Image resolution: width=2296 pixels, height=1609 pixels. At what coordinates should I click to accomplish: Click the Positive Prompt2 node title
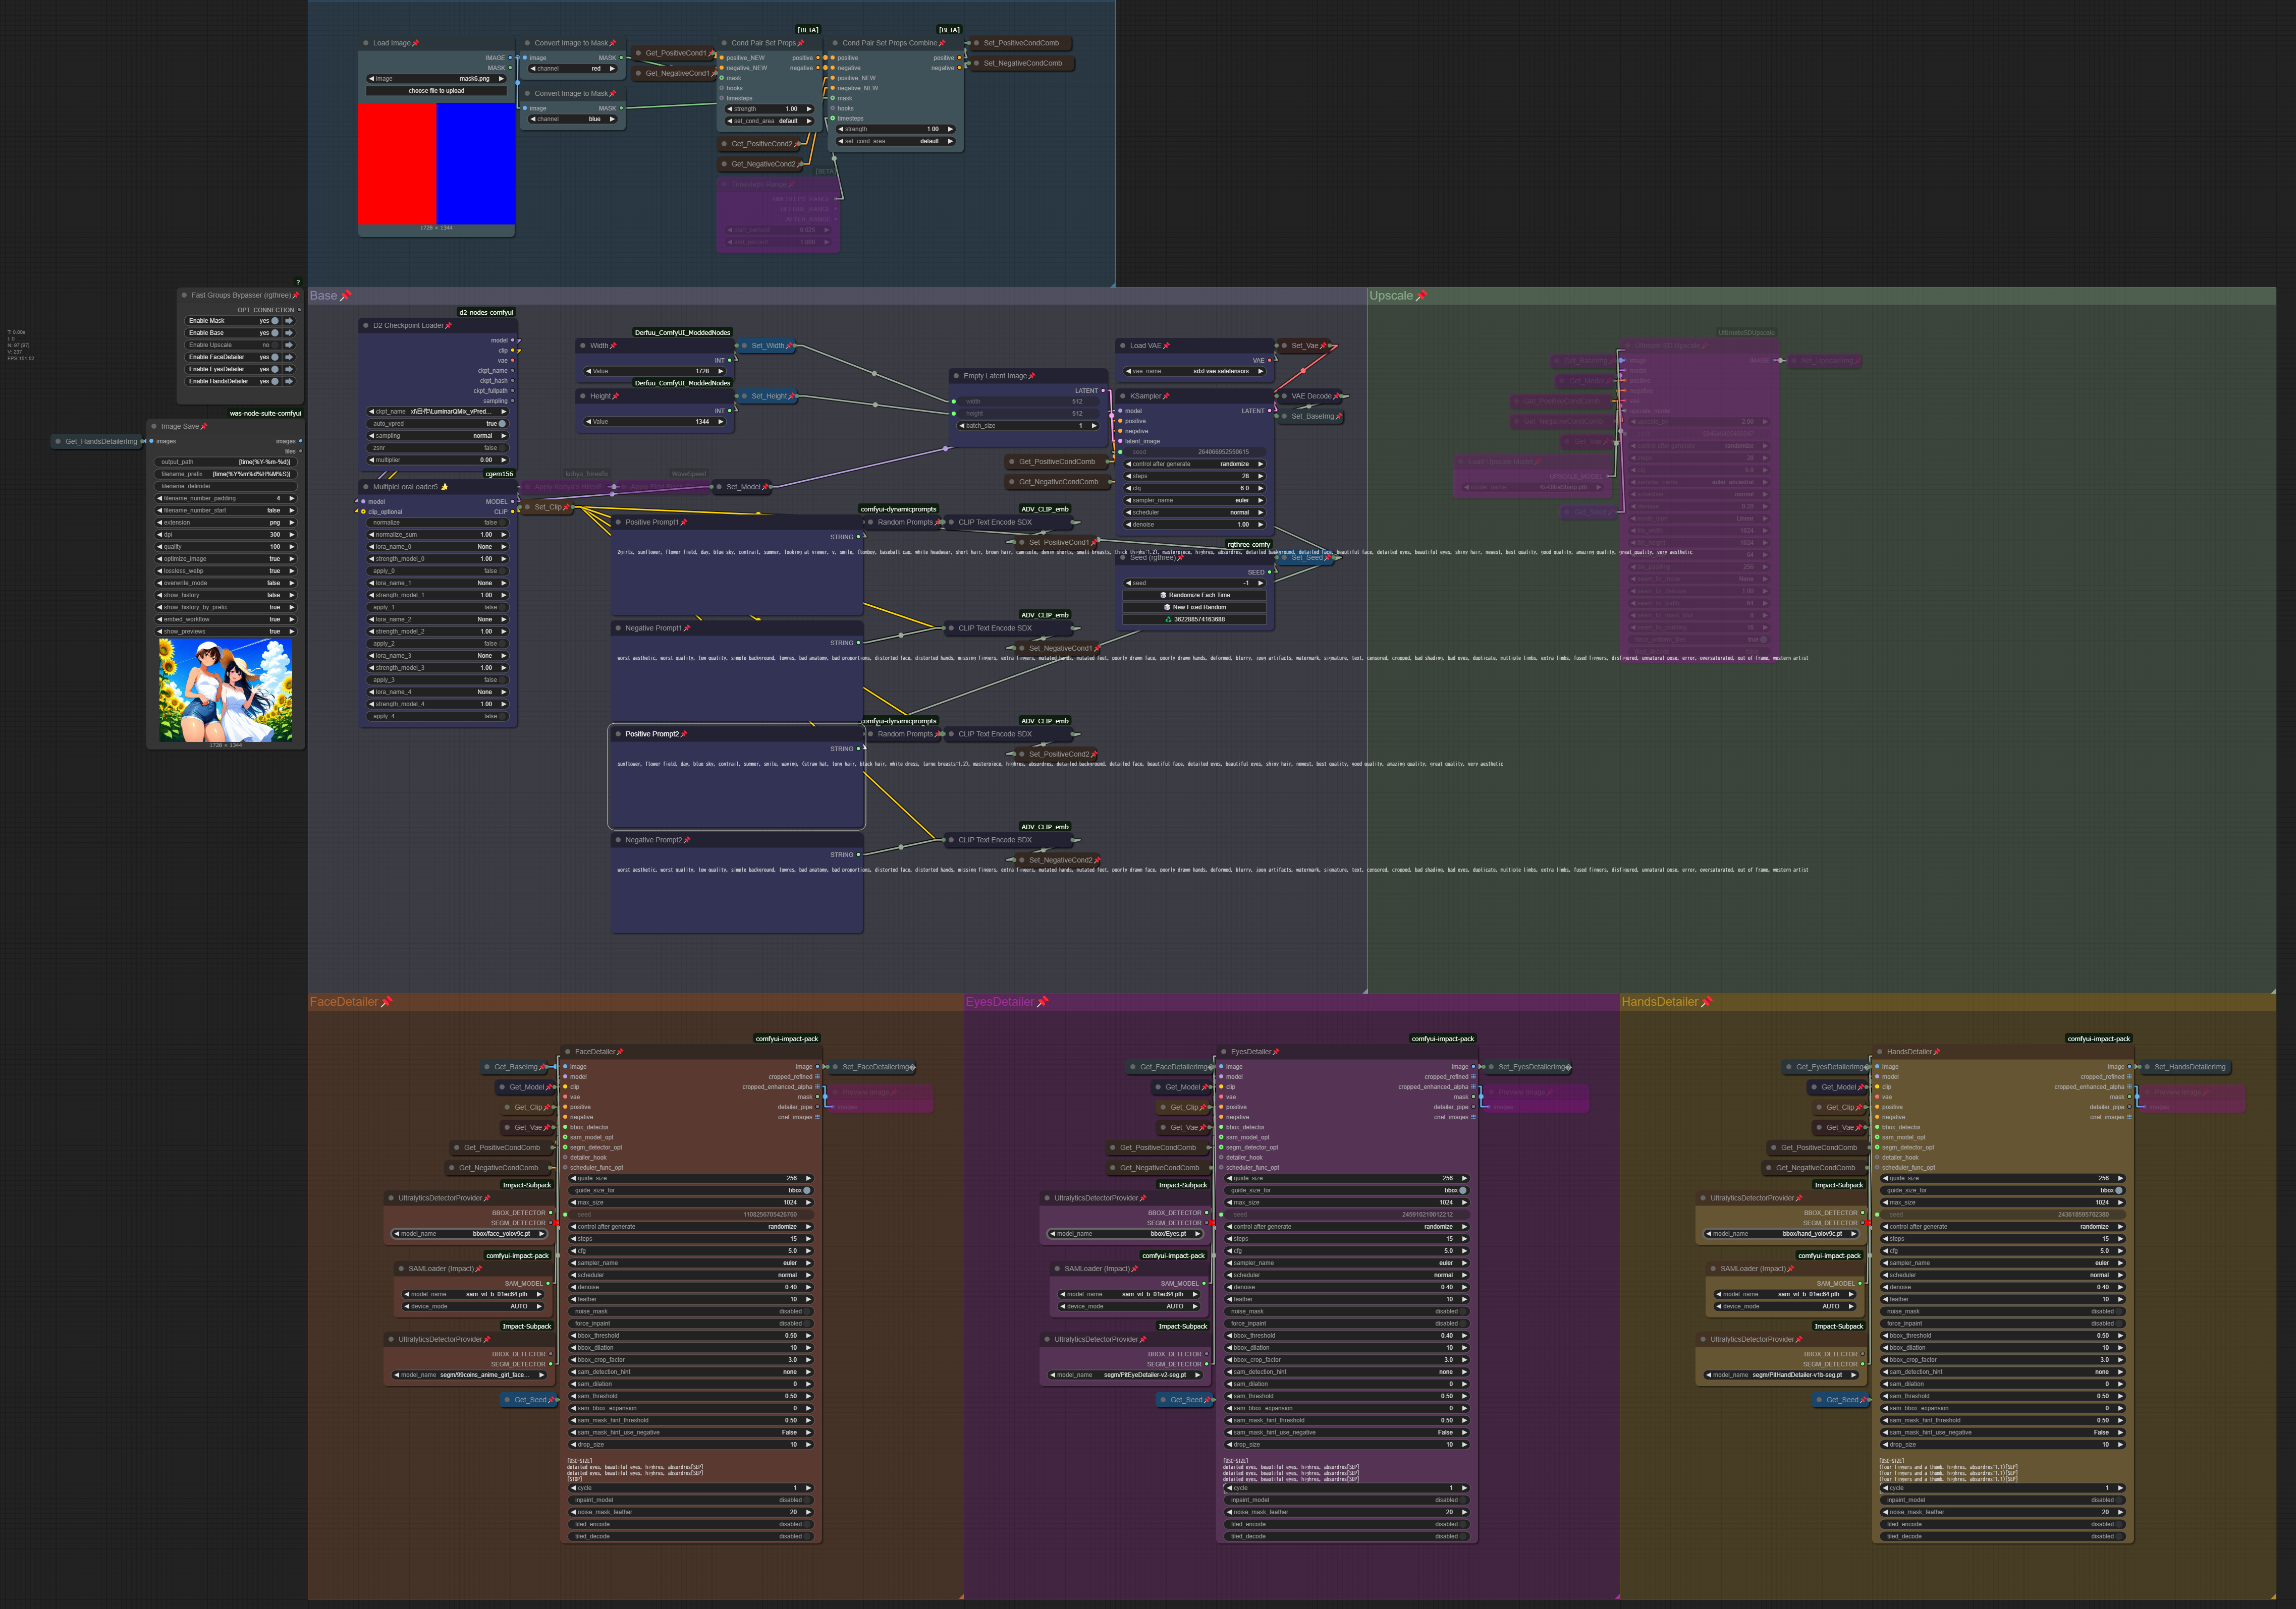point(652,734)
